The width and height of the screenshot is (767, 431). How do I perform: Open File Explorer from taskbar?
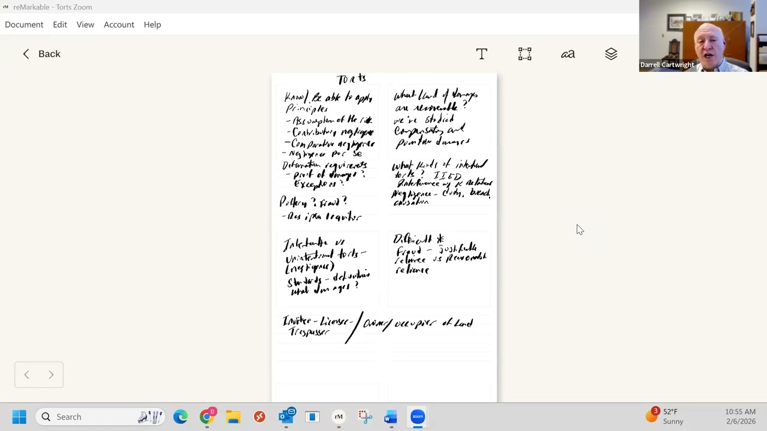(233, 417)
